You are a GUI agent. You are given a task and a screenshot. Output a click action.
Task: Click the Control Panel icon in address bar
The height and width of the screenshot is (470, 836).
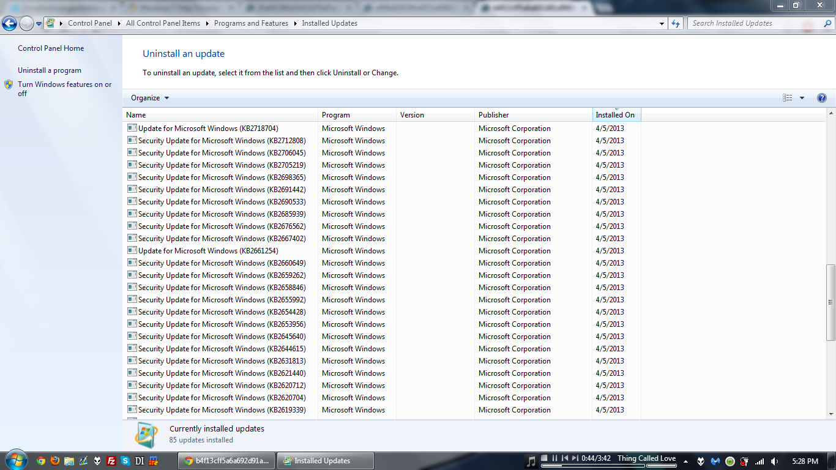[50, 23]
